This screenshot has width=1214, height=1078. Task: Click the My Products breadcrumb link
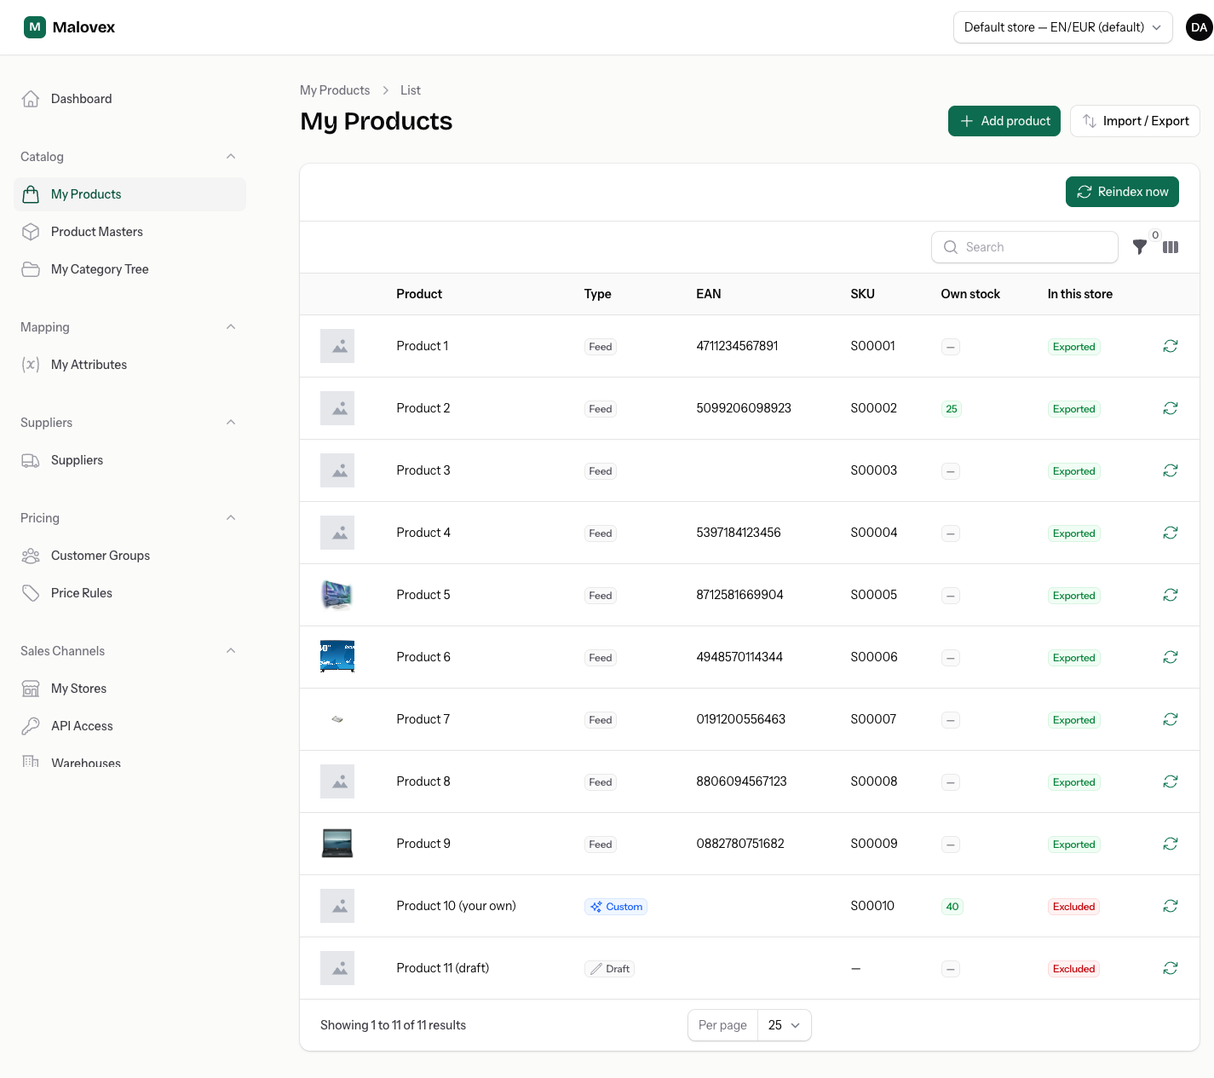(x=335, y=90)
